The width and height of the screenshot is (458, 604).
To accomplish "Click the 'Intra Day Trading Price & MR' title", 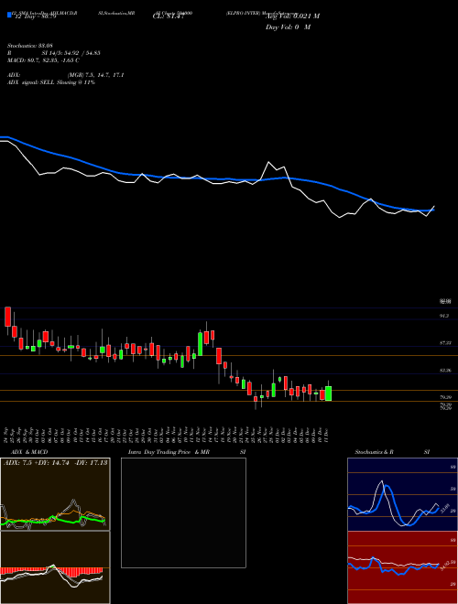I will pos(169,452).
